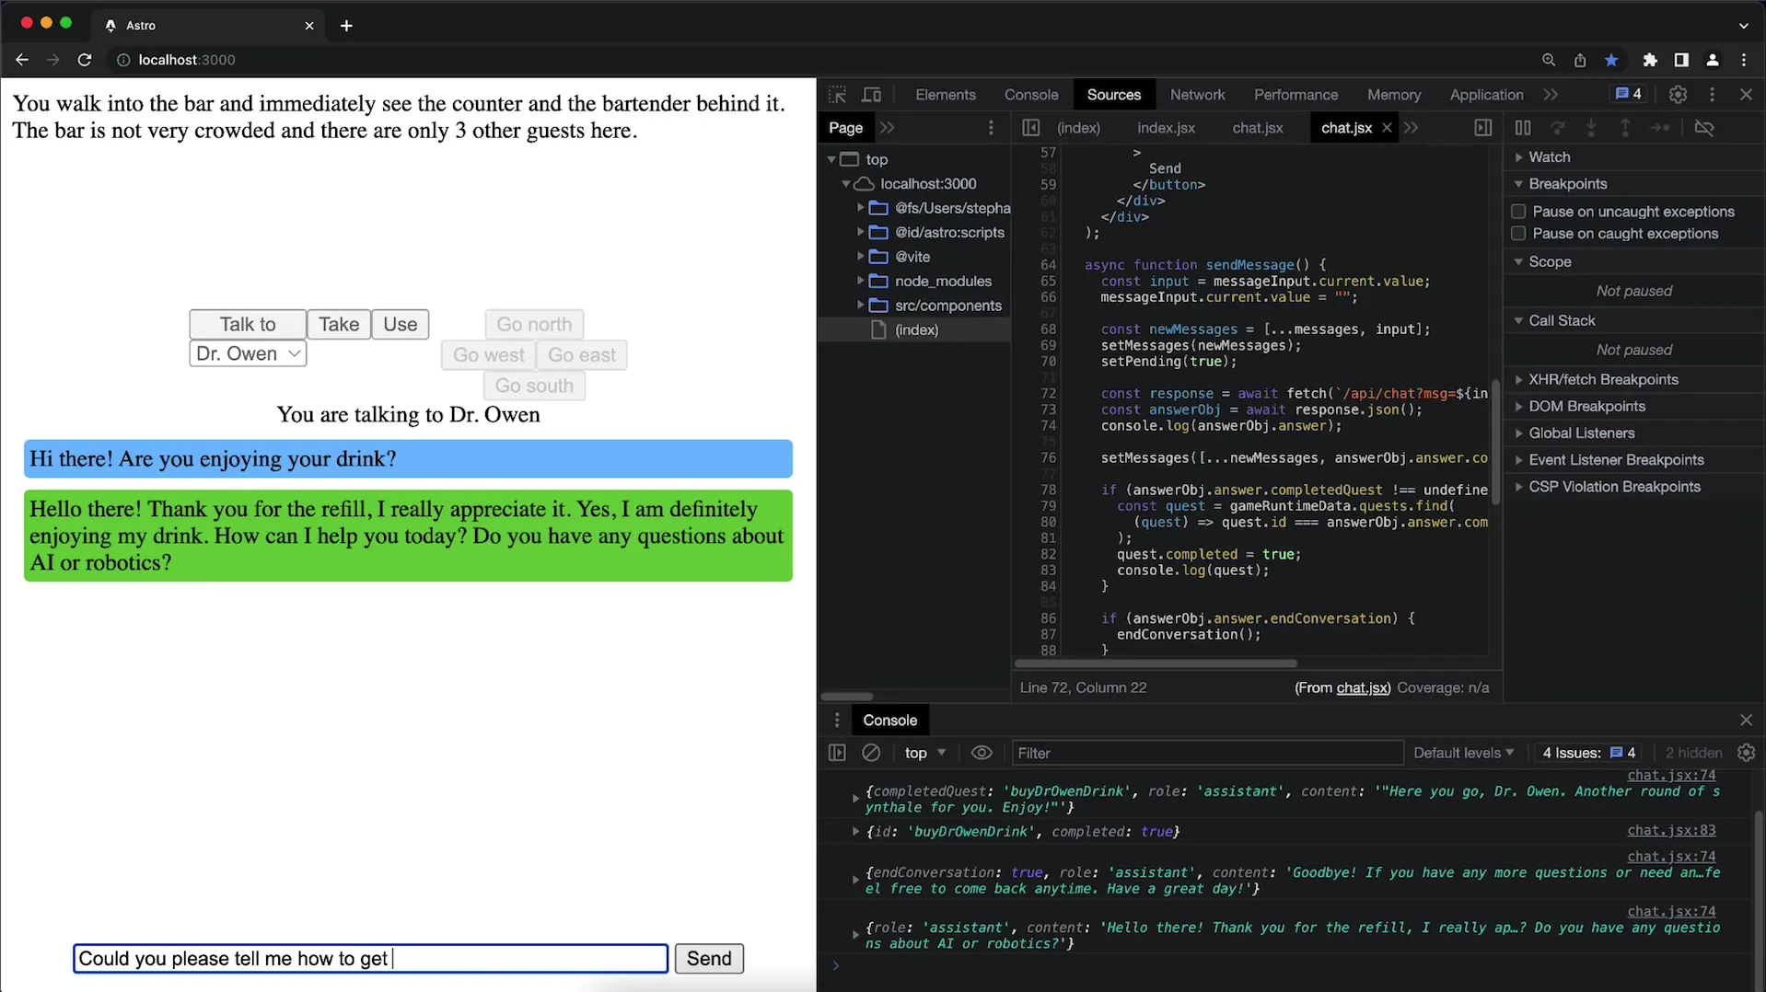
Task: Open the browser extensions puzzle icon
Action: pos(1649,60)
